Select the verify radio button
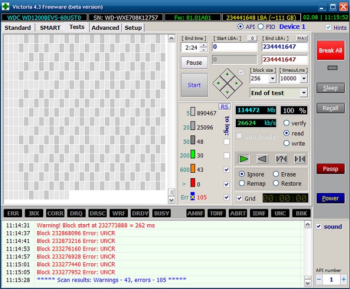 coord(286,123)
